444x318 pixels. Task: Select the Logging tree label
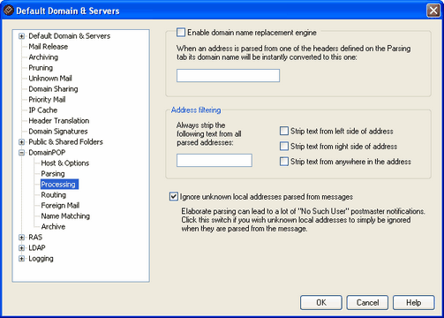pos(41,259)
